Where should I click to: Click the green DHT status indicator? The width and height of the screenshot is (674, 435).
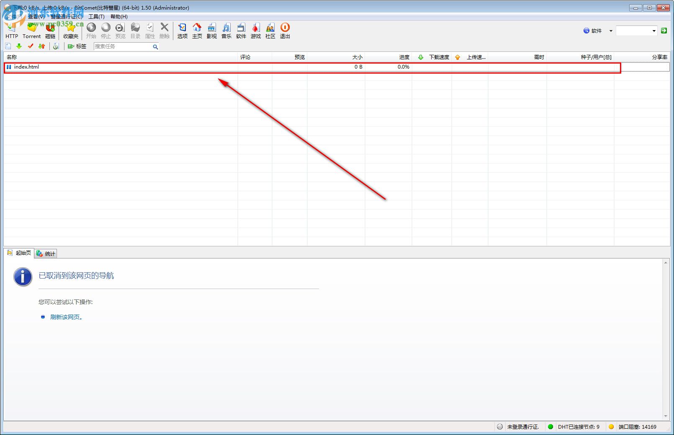coord(551,427)
